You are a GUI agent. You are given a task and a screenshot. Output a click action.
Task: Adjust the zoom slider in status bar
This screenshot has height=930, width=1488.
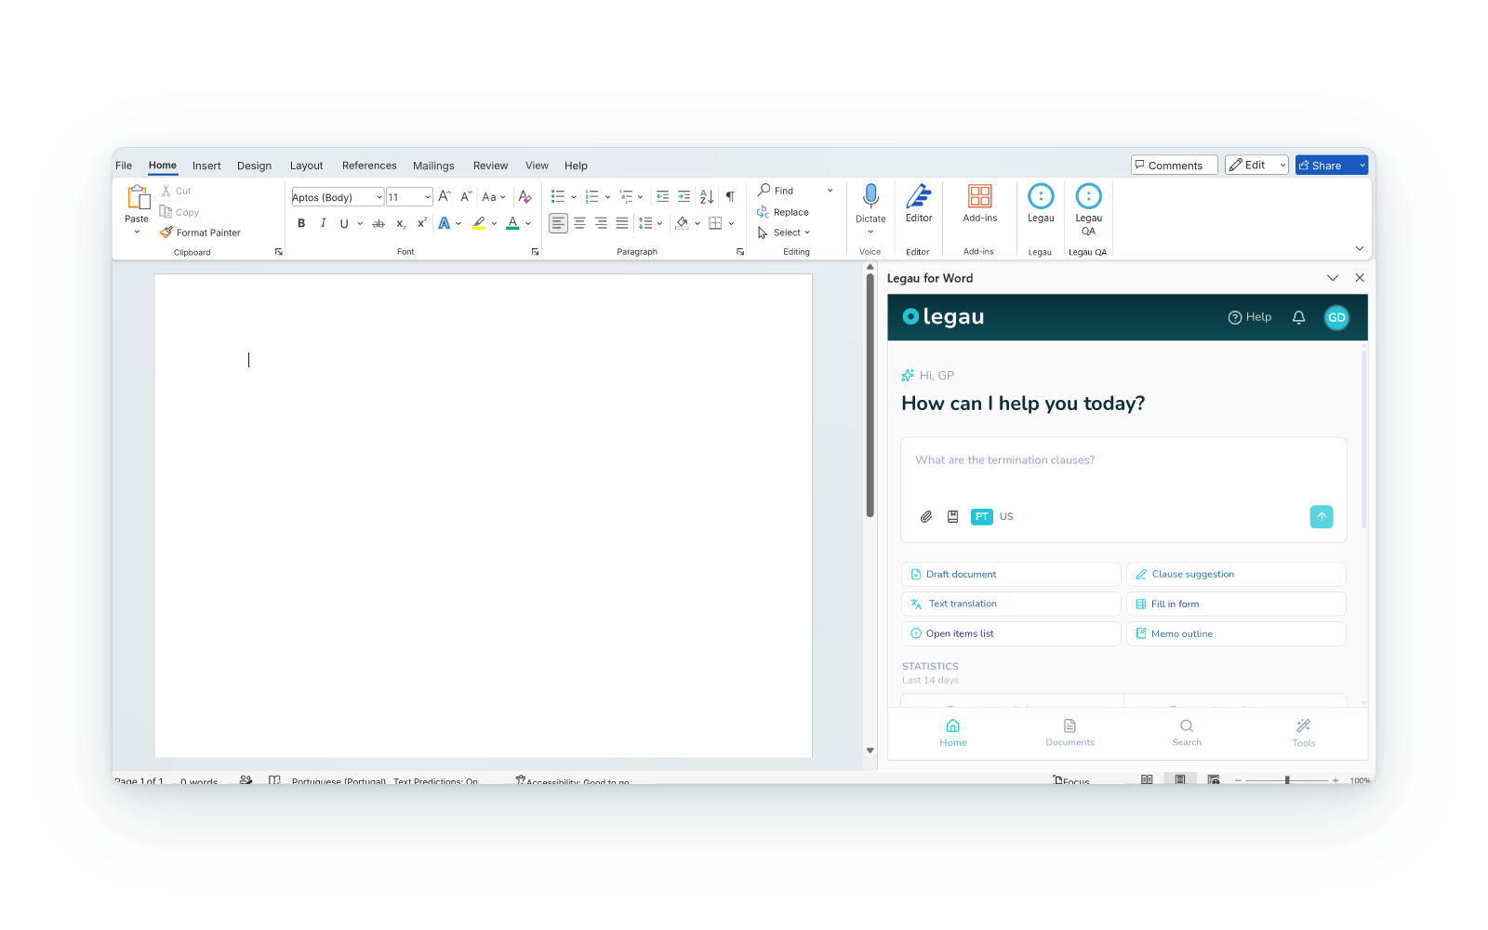(x=1287, y=780)
